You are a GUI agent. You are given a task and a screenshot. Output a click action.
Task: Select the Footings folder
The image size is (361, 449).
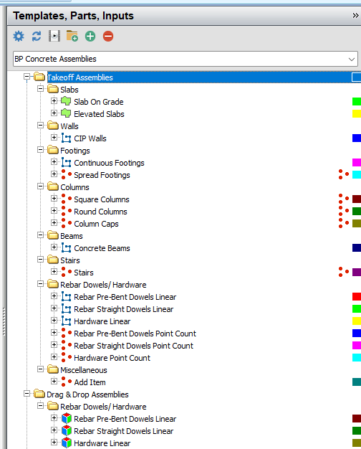coord(75,151)
